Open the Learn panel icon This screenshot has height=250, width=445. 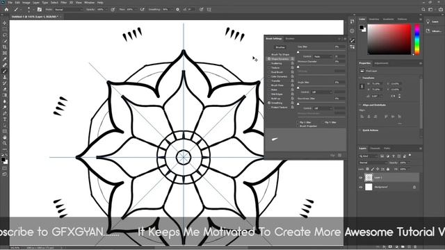[x=428, y=22]
